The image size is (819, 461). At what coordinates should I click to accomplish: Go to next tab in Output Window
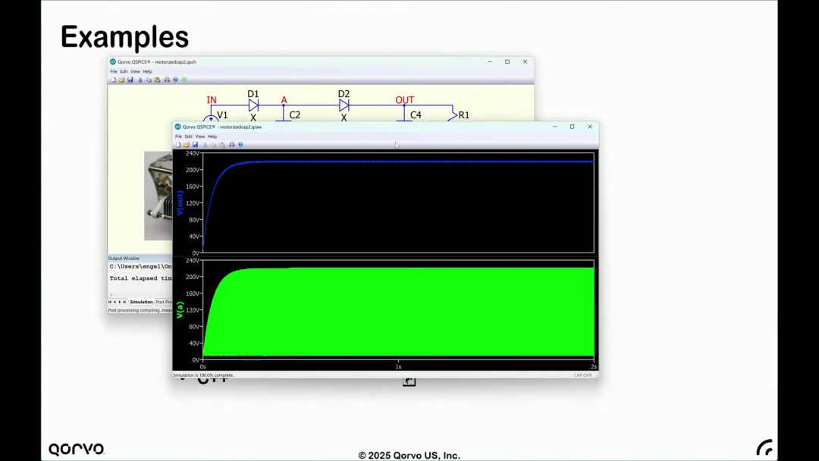tap(120, 302)
